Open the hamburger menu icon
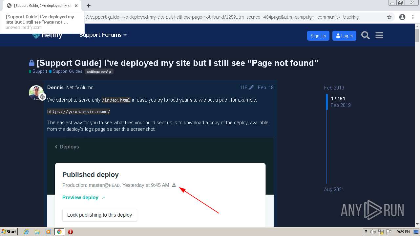 click(379, 35)
